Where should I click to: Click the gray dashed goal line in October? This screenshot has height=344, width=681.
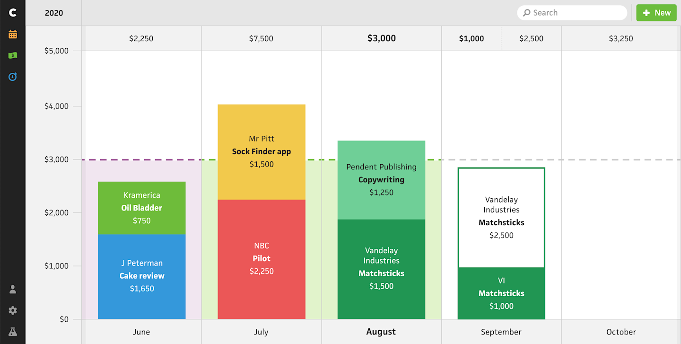(x=621, y=160)
